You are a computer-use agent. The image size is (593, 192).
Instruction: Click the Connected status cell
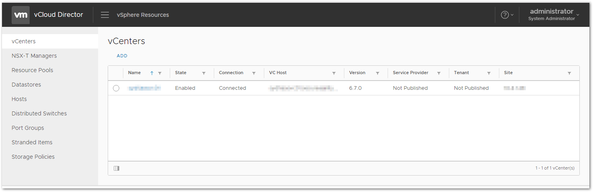coord(232,88)
